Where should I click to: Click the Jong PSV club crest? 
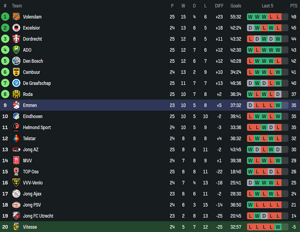(16, 205)
